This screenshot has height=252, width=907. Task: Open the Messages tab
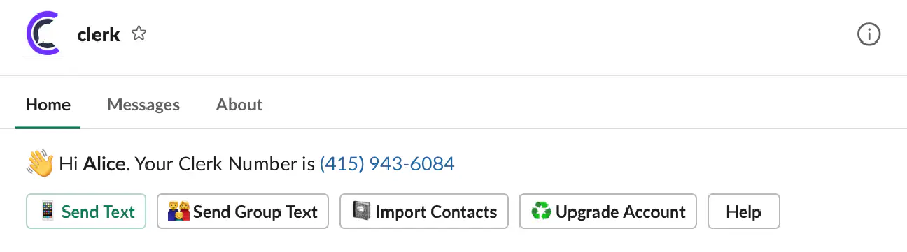(x=143, y=105)
